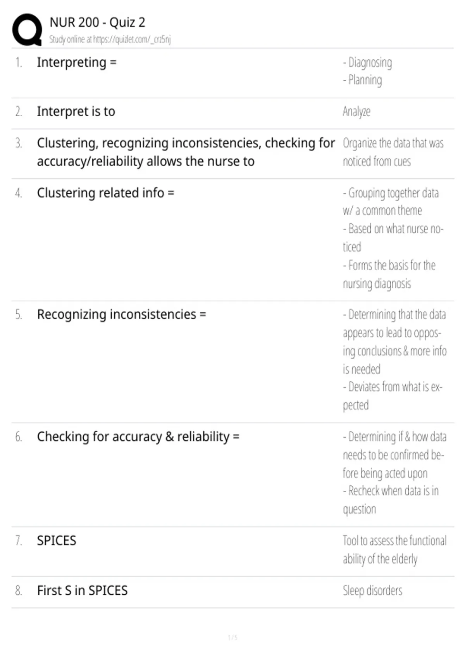Click Organize the data definition
The width and height of the screenshot is (465, 659).
393,152
